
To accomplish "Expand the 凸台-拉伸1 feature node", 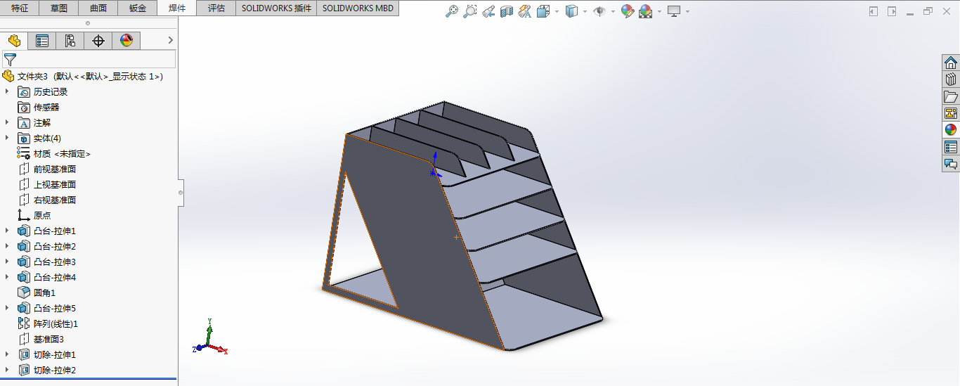I will tap(8, 231).
